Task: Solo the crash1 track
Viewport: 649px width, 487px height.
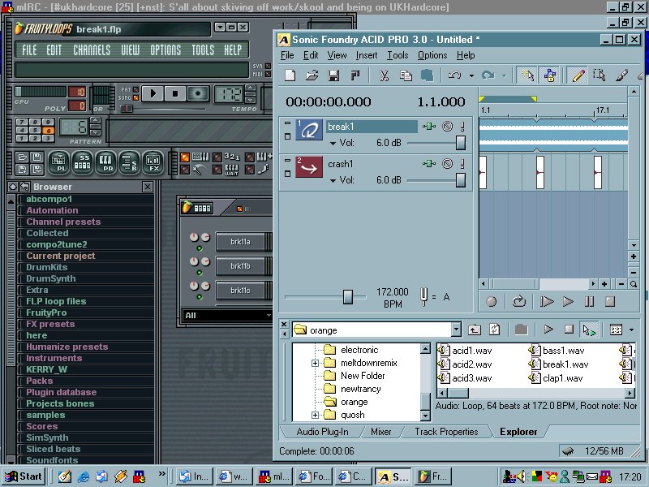Action: tap(462, 164)
